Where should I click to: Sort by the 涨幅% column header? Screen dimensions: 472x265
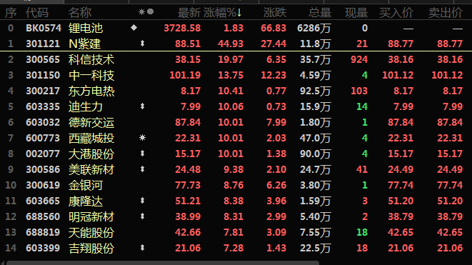pos(223,13)
